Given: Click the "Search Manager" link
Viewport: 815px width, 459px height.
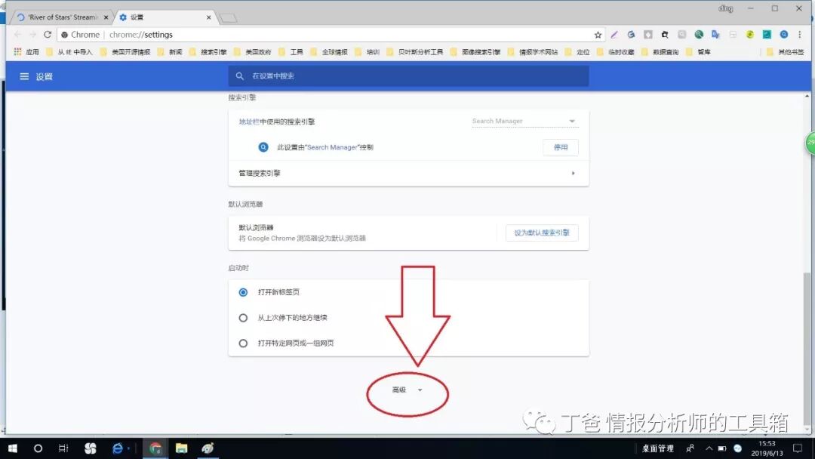Looking at the screenshot, I should click(331, 147).
